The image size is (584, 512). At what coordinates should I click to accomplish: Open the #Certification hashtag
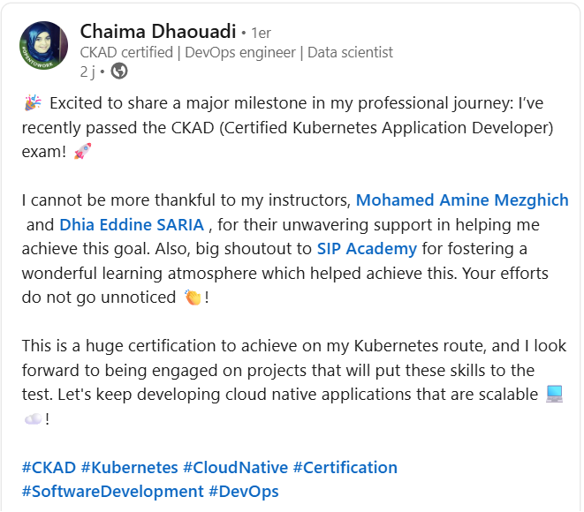pyautogui.click(x=345, y=468)
